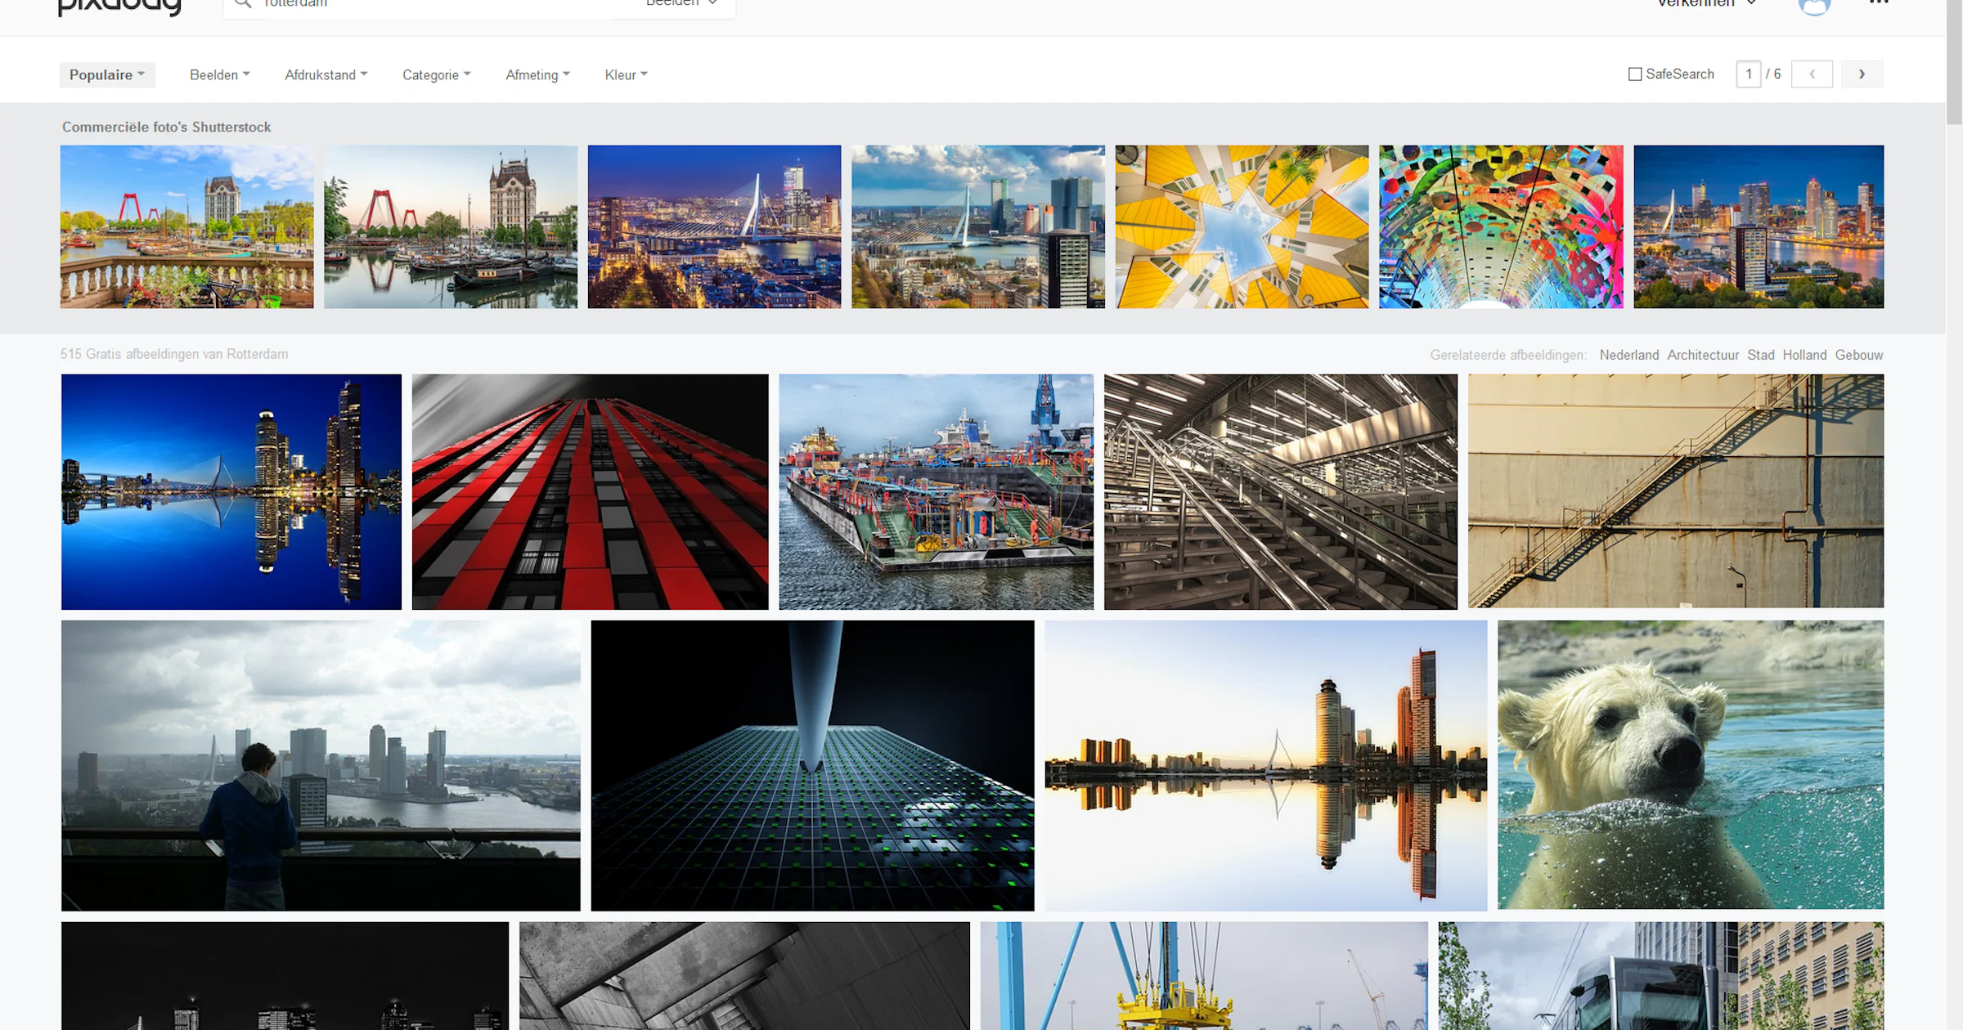1963x1030 pixels.
Task: Open Shutterstock photo of red bridge reflection
Action: point(451,226)
